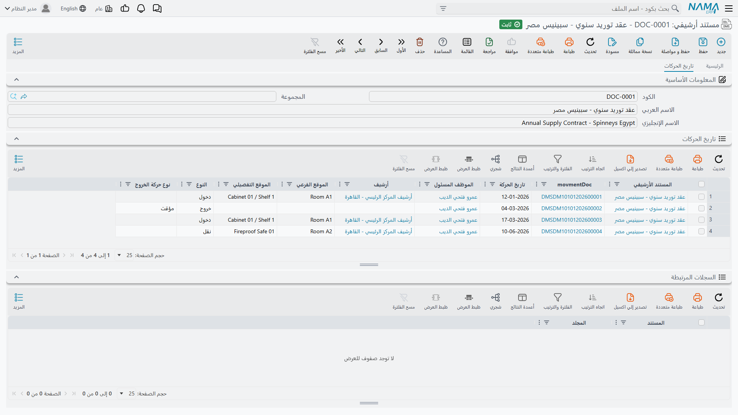Viewport: 738px width, 415px height.
Task: Open أعمدة النتائج in the تاريخ الحركات grid
Action: (x=522, y=163)
